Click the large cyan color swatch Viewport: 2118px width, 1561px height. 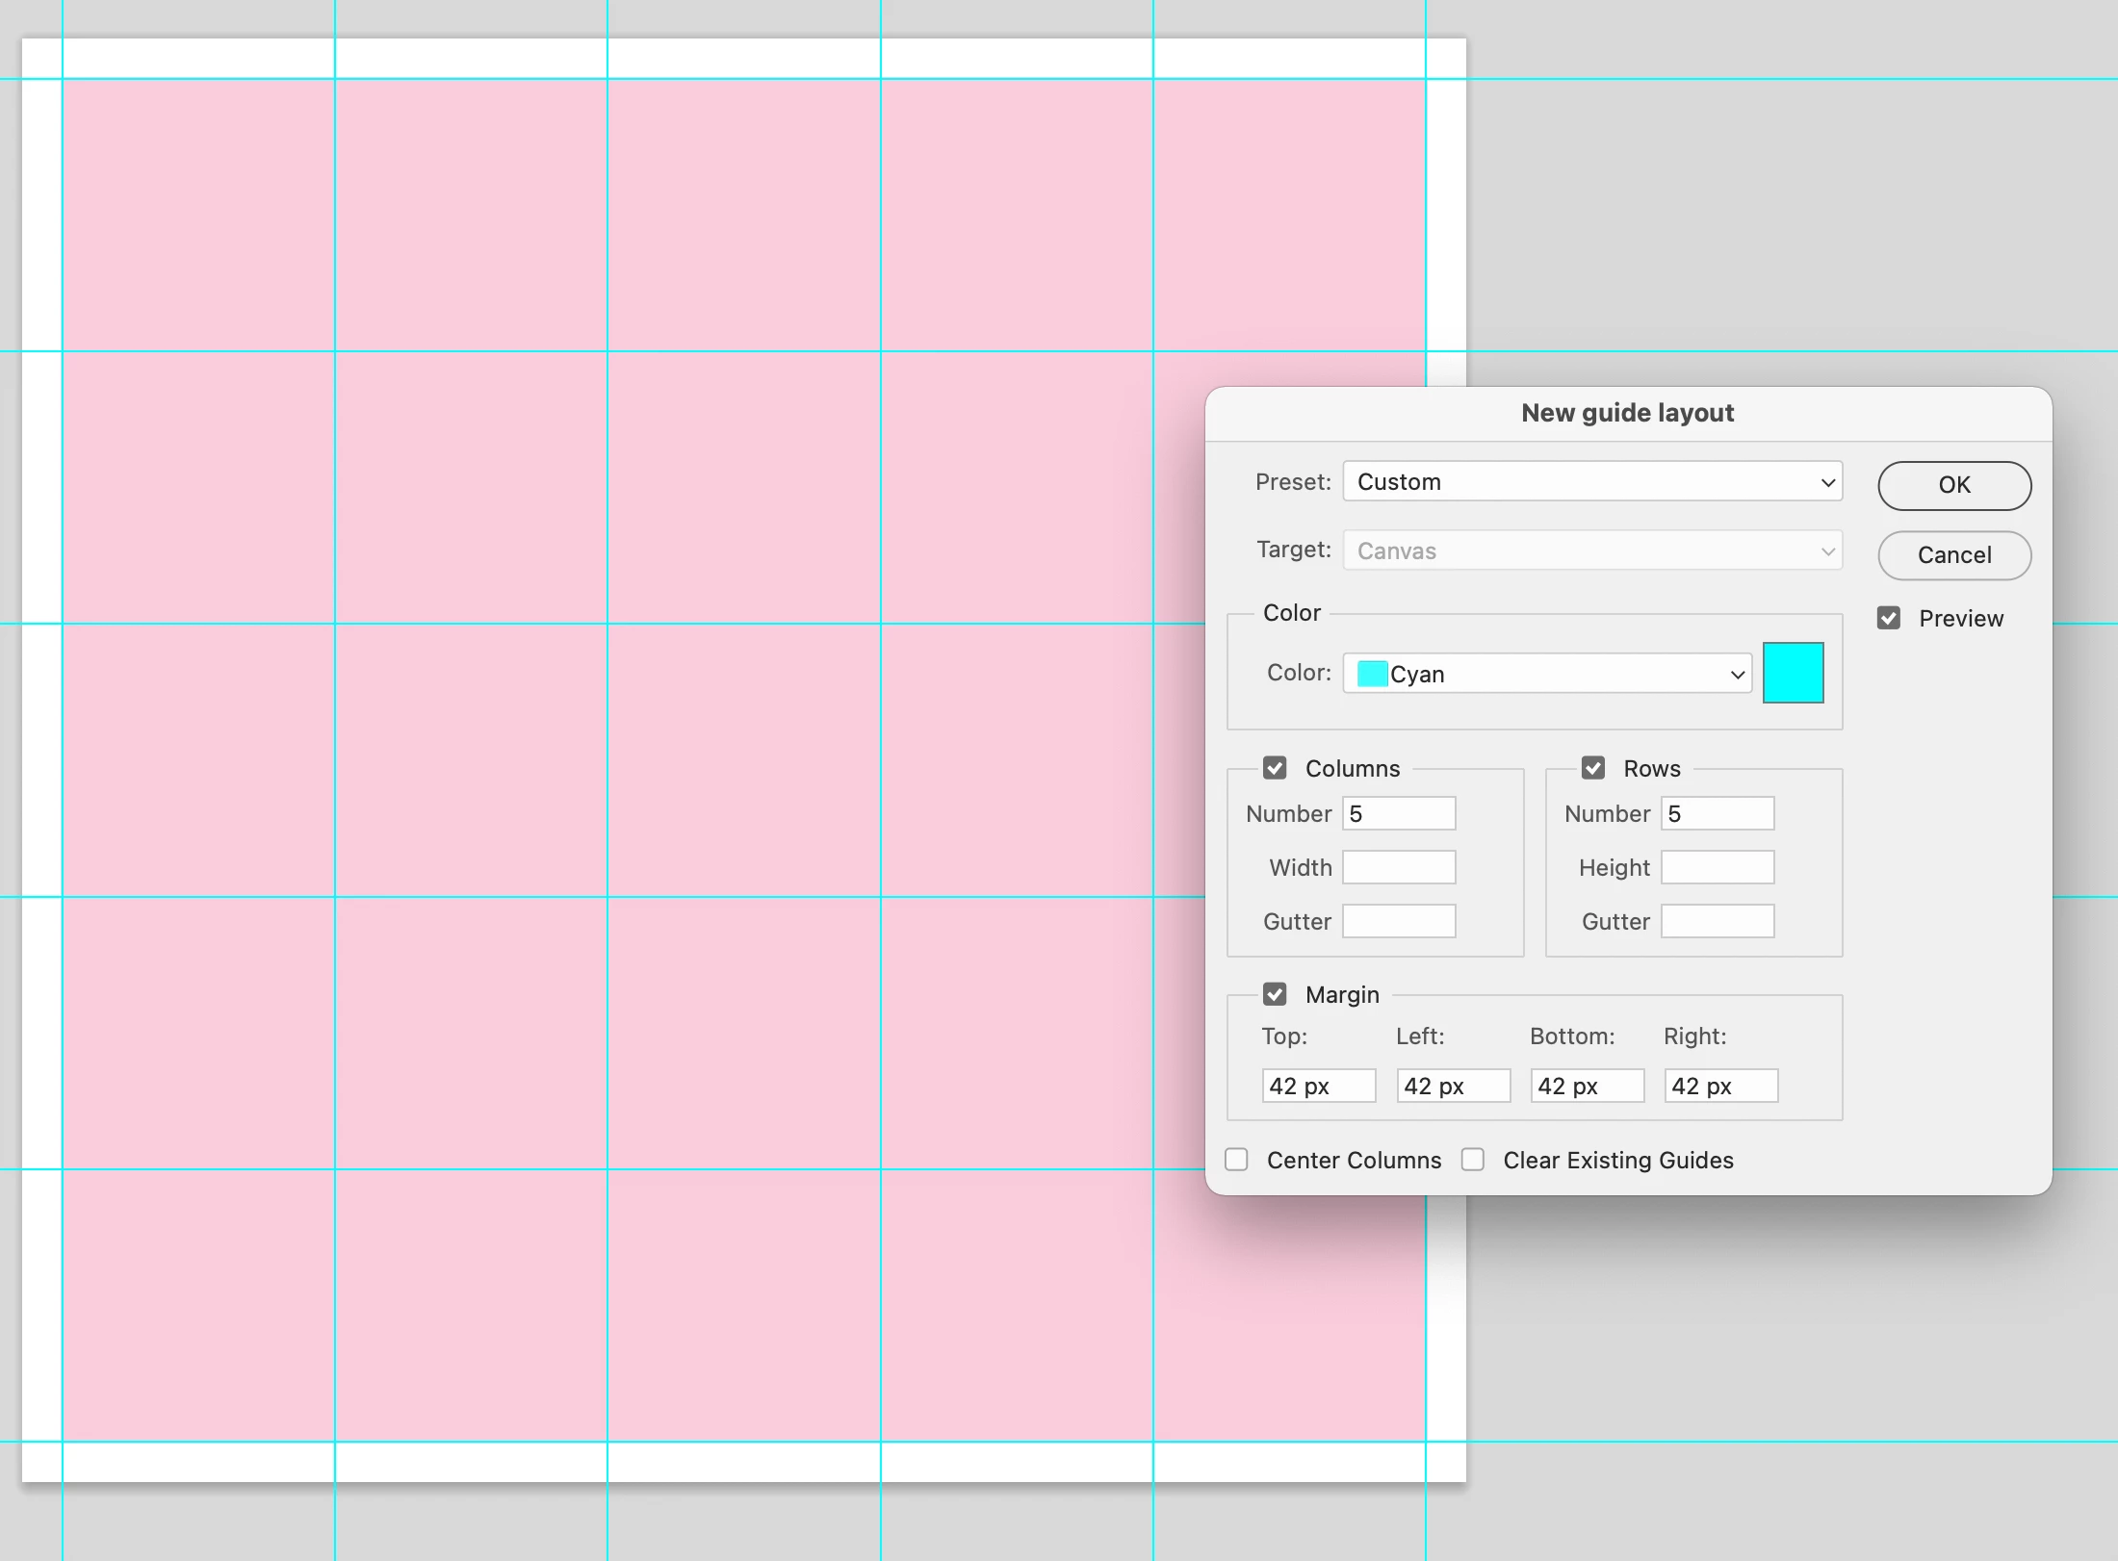click(x=1793, y=673)
